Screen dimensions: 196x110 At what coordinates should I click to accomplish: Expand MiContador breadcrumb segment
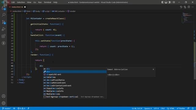pyautogui.click(x=58, y=11)
